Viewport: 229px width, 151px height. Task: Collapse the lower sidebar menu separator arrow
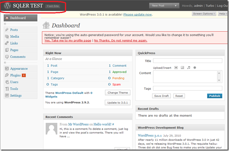pyautogui.click(x=5, y=62)
